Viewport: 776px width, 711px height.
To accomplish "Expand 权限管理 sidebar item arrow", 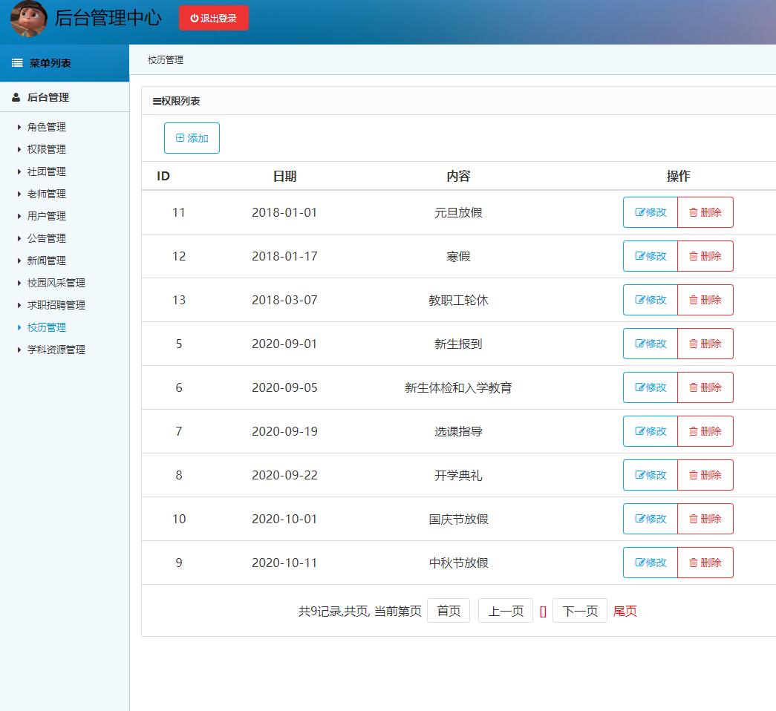I will click(x=19, y=149).
